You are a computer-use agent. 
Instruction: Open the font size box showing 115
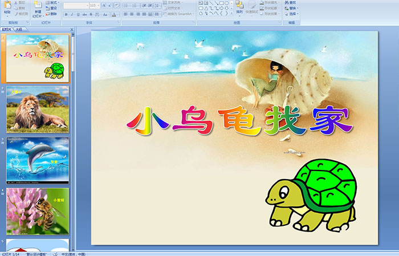coord(95,5)
